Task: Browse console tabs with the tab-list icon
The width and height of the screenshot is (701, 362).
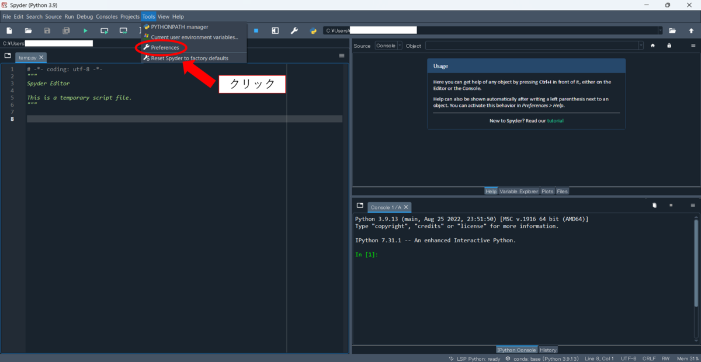Action: click(x=360, y=206)
